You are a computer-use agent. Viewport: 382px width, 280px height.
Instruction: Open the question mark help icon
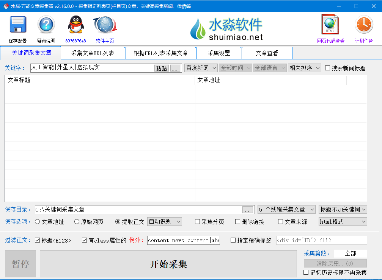click(x=46, y=25)
